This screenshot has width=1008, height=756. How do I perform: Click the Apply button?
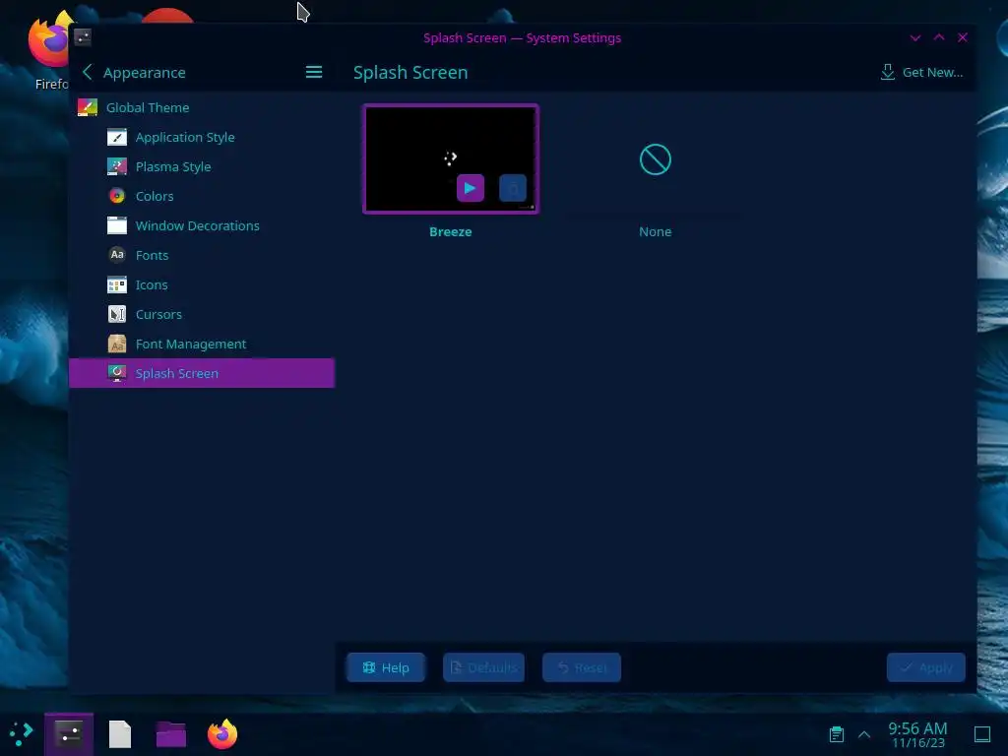(x=925, y=667)
